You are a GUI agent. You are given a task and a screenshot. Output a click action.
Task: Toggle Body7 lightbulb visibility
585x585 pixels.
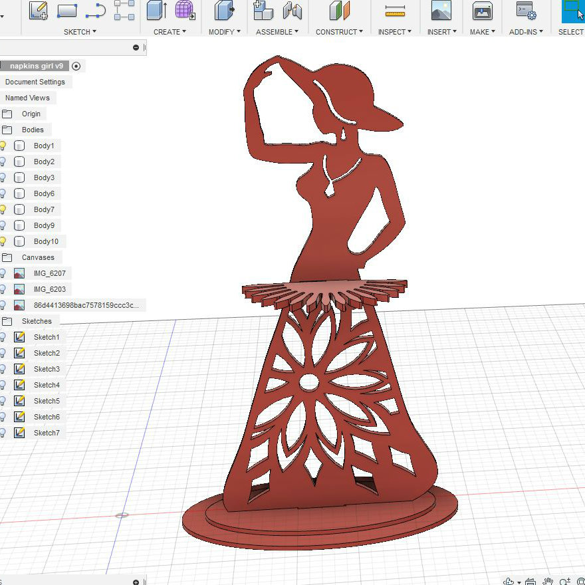tap(3, 209)
